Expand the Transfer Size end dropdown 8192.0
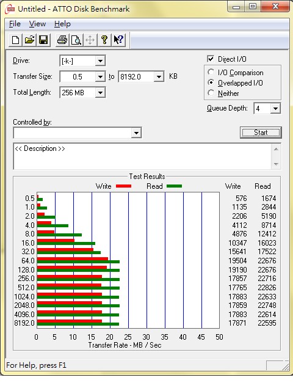293x391 pixels. pos(159,76)
